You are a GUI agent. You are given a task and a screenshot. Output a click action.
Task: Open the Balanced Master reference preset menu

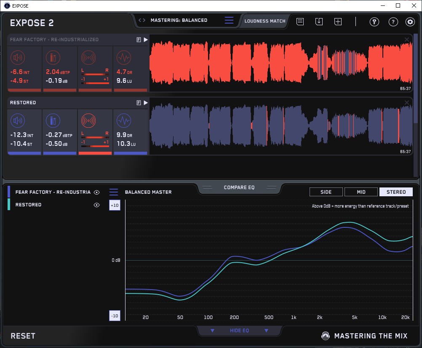[x=114, y=192]
